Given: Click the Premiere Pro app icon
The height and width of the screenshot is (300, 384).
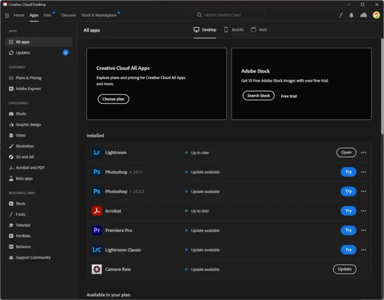Looking at the screenshot, I should tap(97, 231).
